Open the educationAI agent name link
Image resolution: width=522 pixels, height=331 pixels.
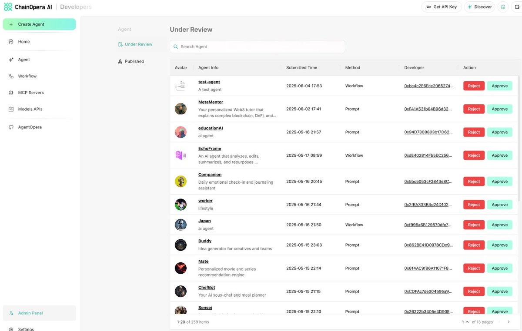click(211, 128)
